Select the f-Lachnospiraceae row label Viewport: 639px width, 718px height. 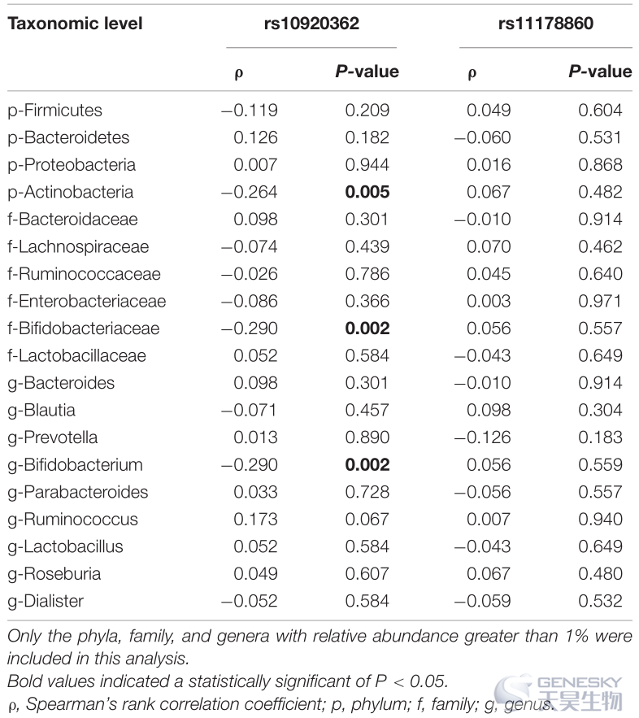pos(78,247)
